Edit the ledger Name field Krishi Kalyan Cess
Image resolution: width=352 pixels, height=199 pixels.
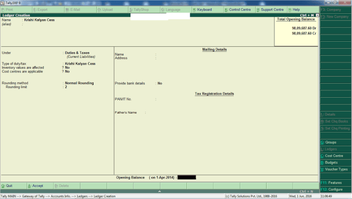39,20
